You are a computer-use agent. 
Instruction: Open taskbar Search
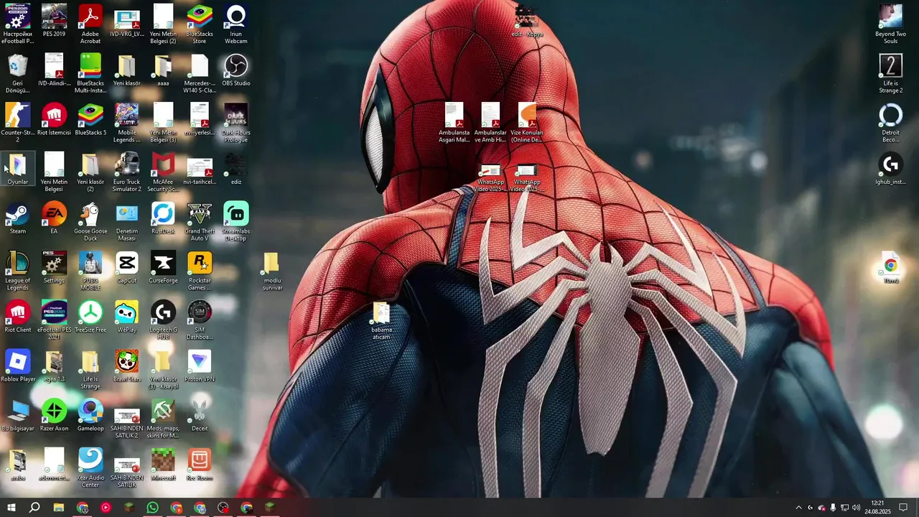[34, 508]
